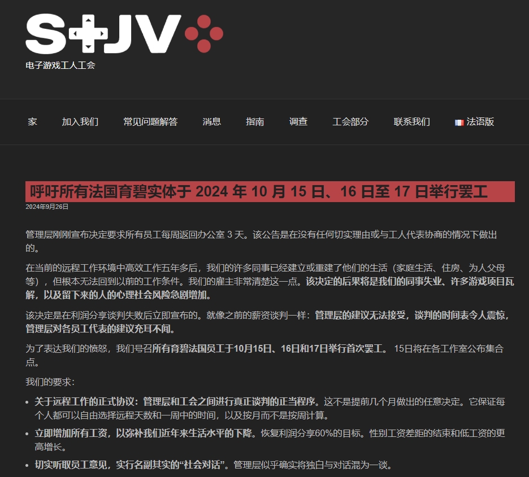Screen dimensions: 529x477
Task: Click the 电子游戏工人工会 site tagline
Action: (x=60, y=65)
